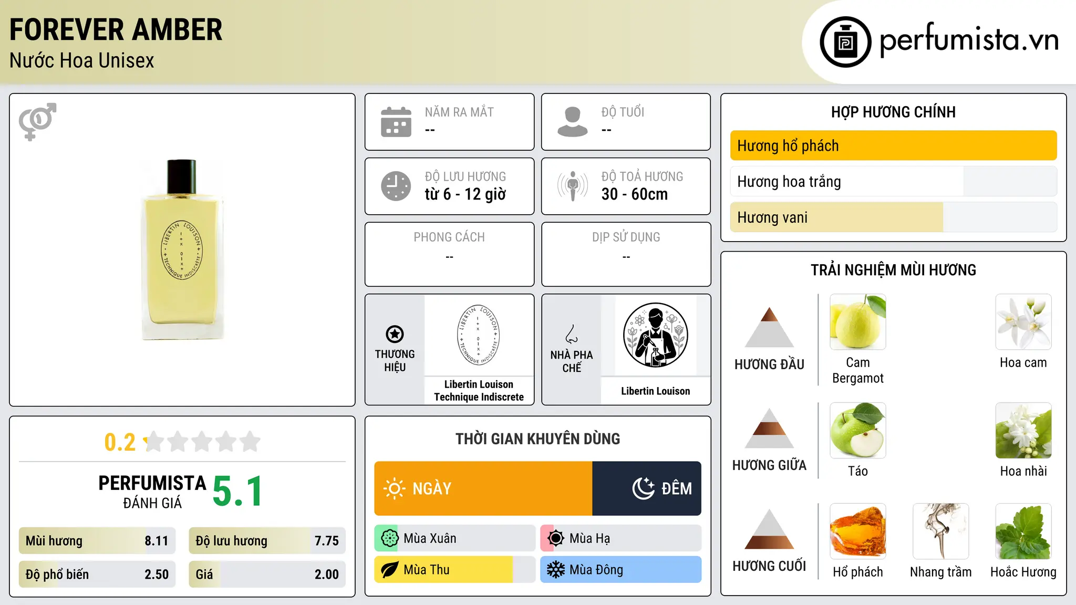Click the Hoắc Hương patchouli note image
This screenshot has width=1076, height=605.
click(x=1023, y=531)
